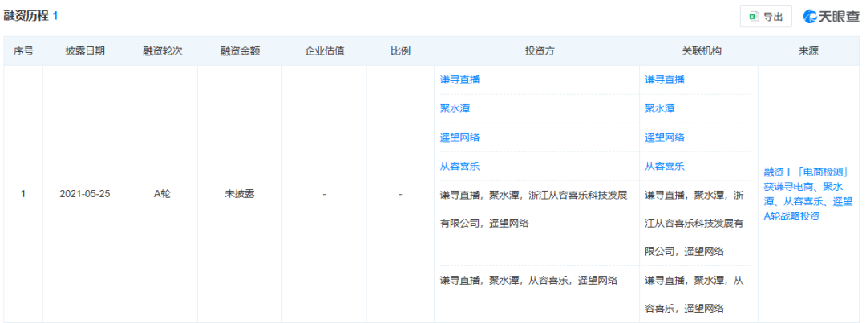This screenshot has width=866, height=323.
Task: Open 谦寻直播 link in 投资方 column
Action: [459, 79]
